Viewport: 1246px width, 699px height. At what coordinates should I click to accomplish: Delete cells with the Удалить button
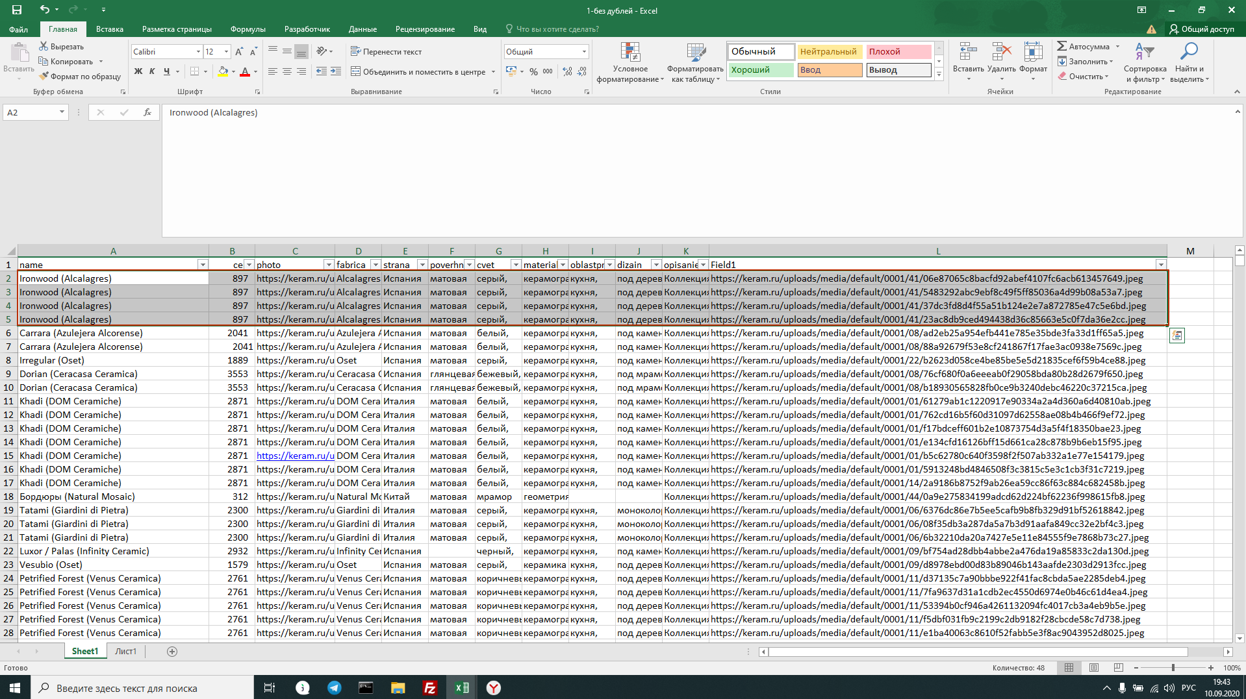click(x=1001, y=62)
